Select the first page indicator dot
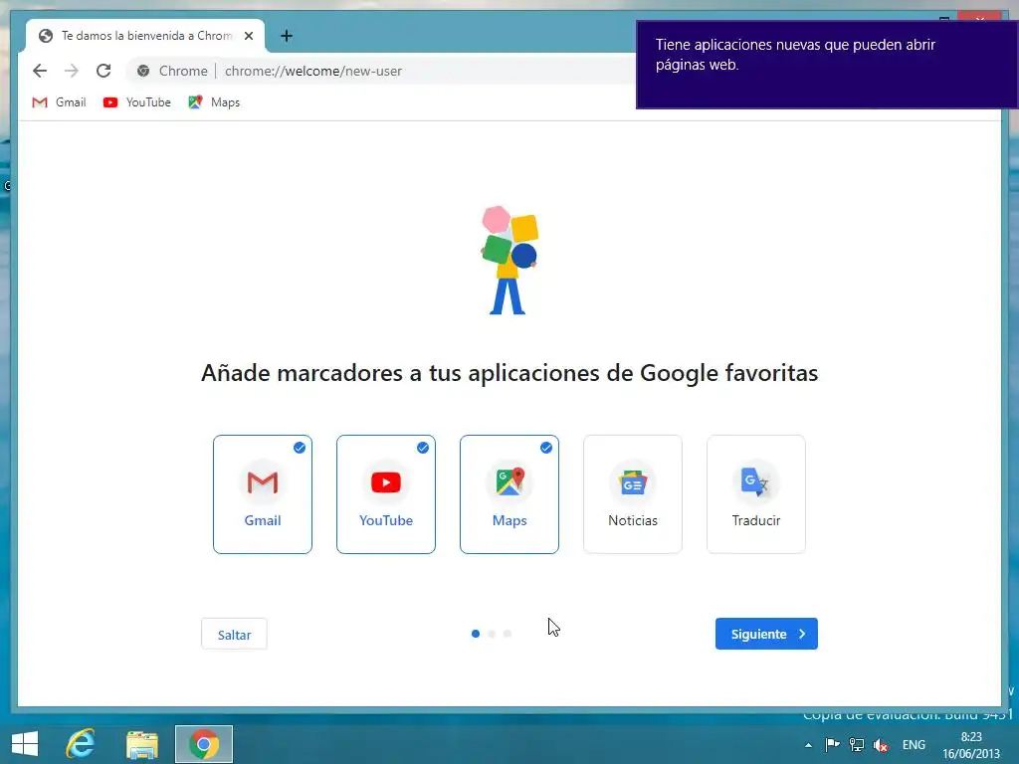Viewport: 1019px width, 764px height. click(x=476, y=634)
